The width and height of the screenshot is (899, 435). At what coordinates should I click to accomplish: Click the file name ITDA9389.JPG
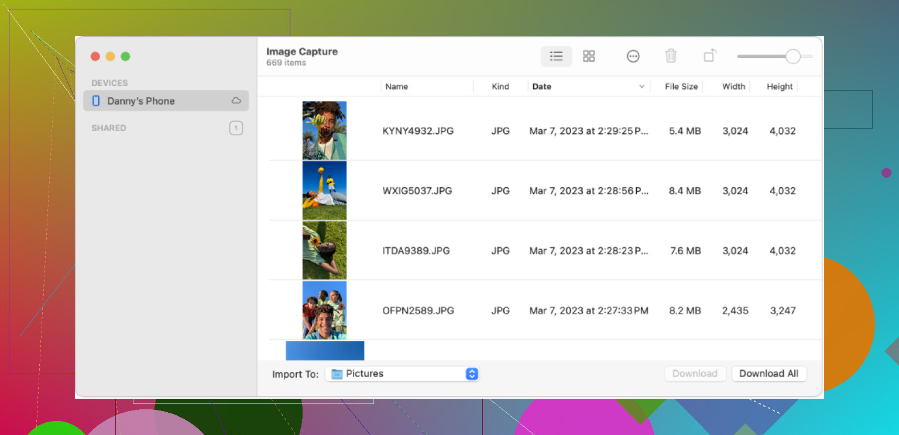[416, 251]
